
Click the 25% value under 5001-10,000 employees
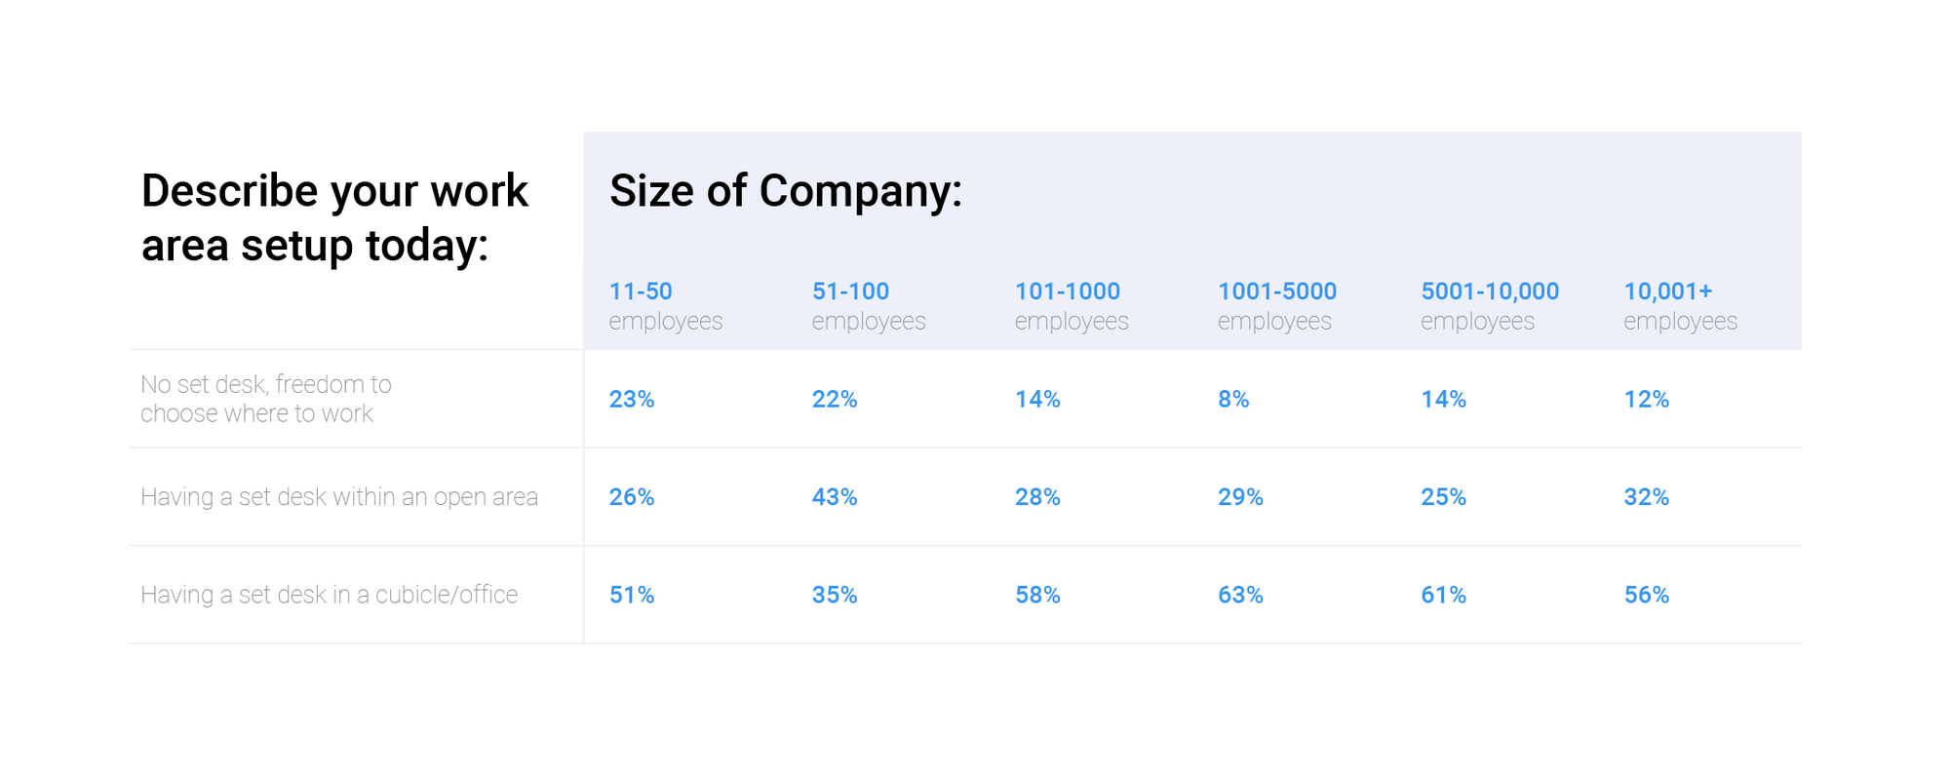tap(1443, 497)
